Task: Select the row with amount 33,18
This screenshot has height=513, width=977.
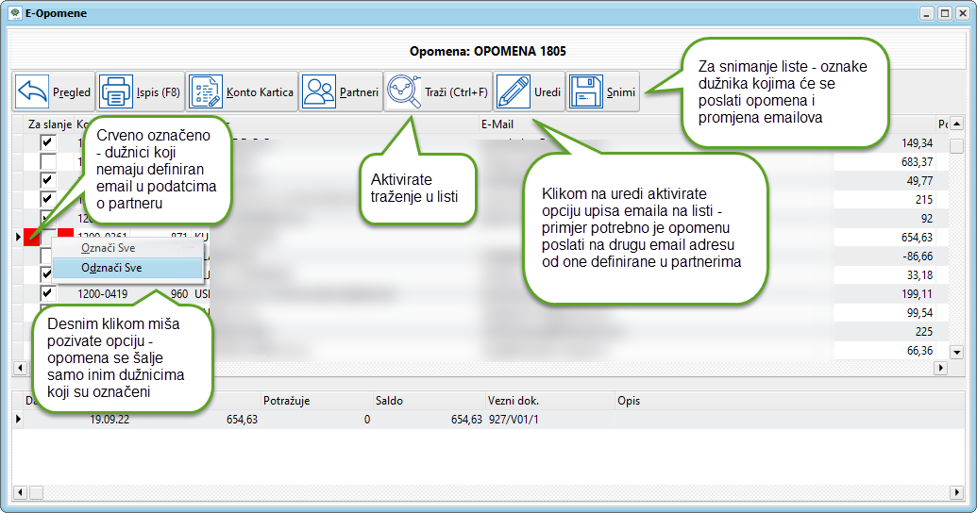Action: coord(480,274)
